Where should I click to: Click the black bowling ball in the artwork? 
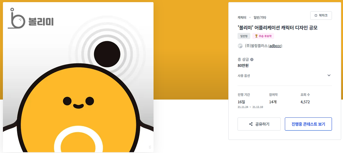107,55
